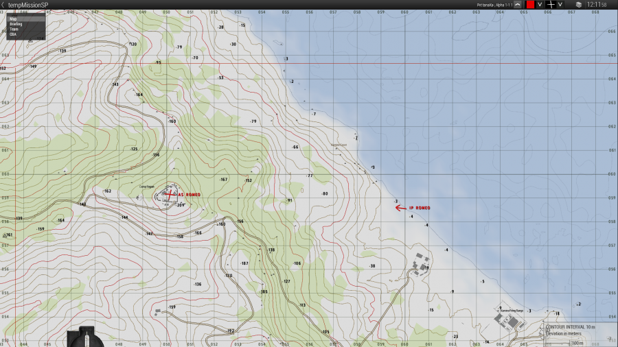The width and height of the screenshot is (618, 347).
Task: Expand the marker shape dropdown
Action: coord(560,5)
